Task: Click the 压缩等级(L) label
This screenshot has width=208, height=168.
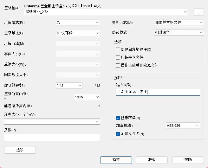Action: (x=14, y=33)
